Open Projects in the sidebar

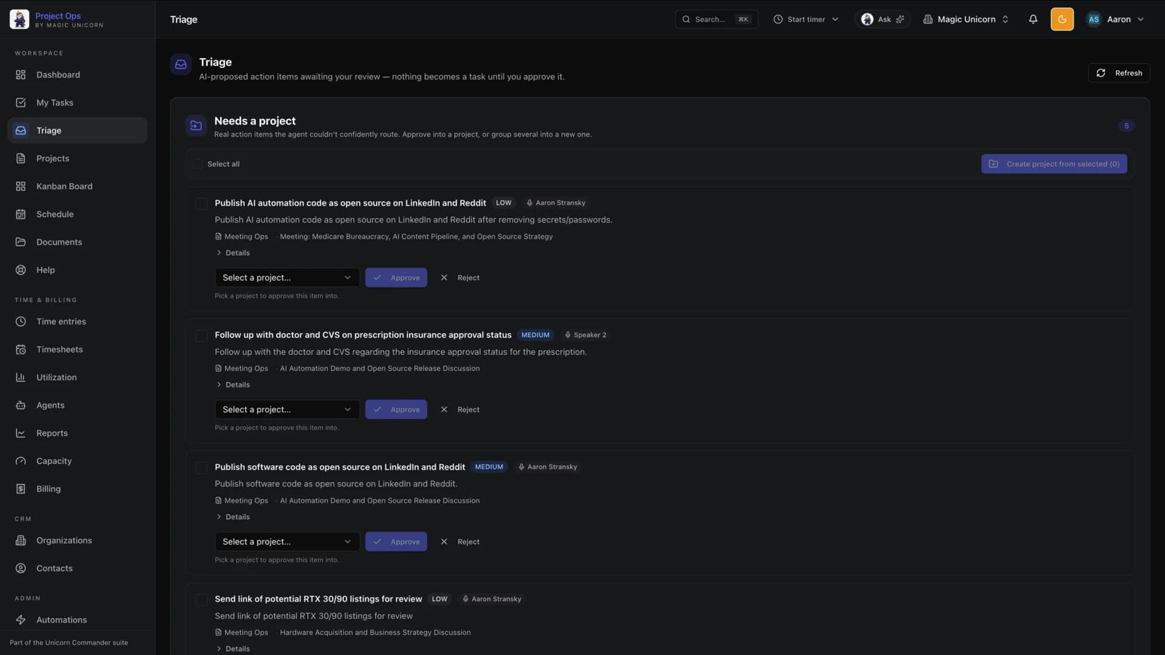click(77, 158)
